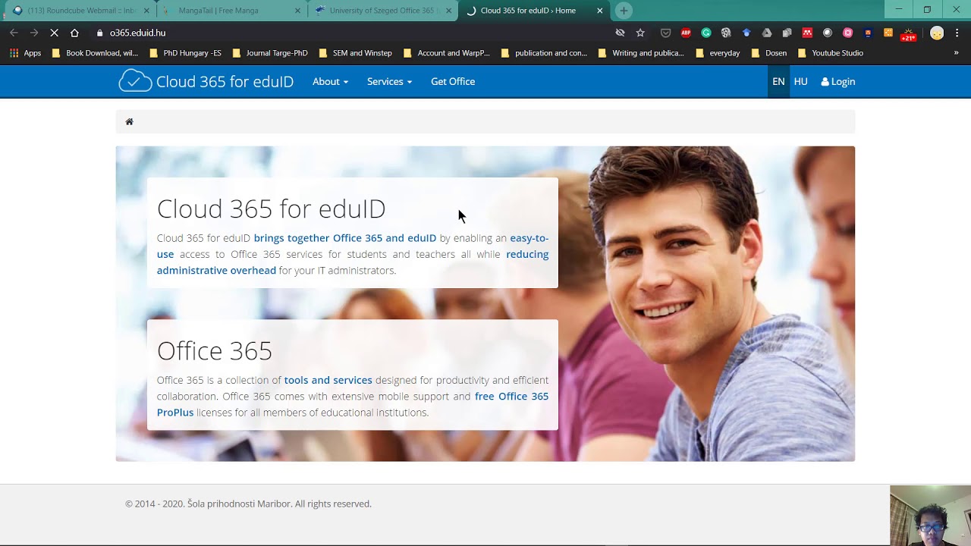Open the Services dropdown menu
Image resolution: width=971 pixels, height=546 pixels.
pyautogui.click(x=389, y=81)
